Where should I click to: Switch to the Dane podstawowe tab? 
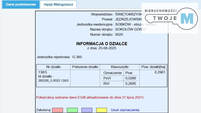click(21, 4)
